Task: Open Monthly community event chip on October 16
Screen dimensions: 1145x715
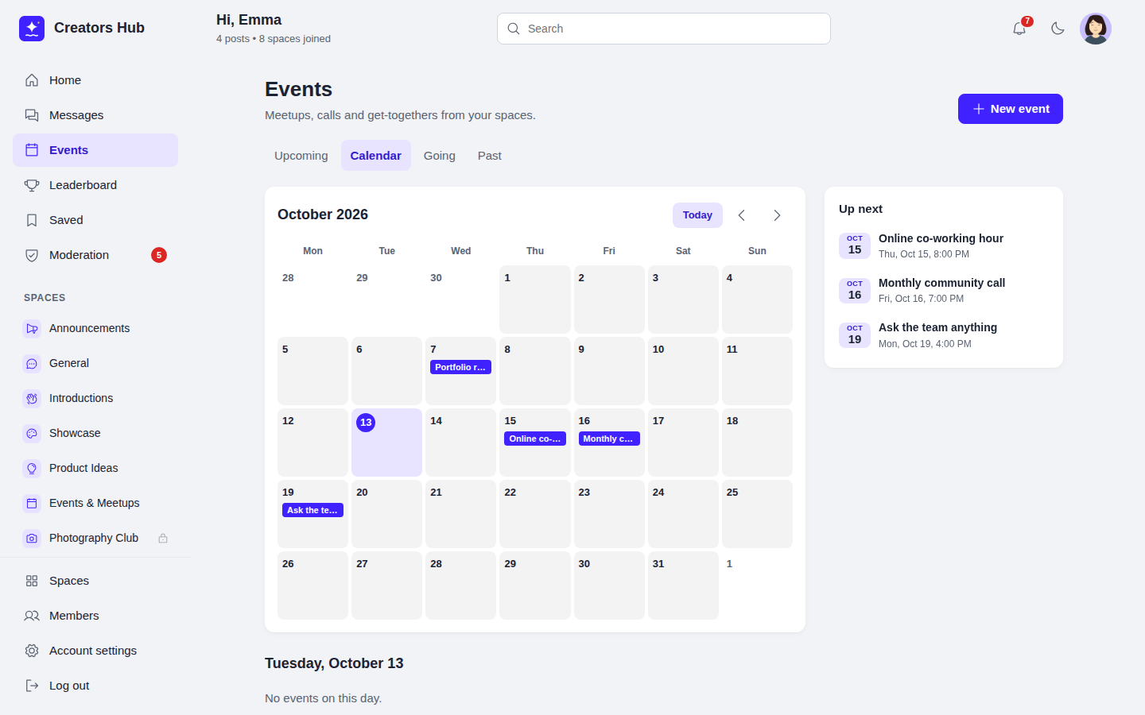Action: [x=609, y=439]
